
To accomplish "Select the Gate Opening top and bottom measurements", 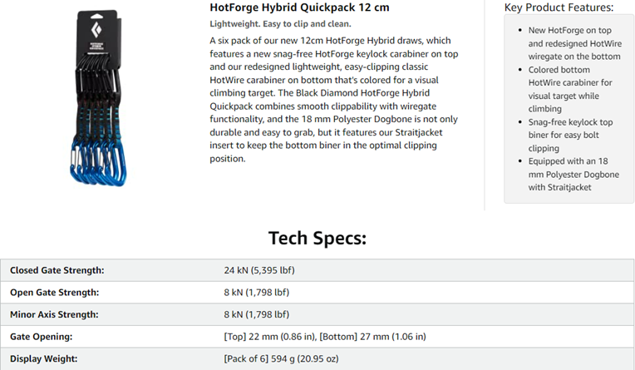I will click(x=325, y=337).
